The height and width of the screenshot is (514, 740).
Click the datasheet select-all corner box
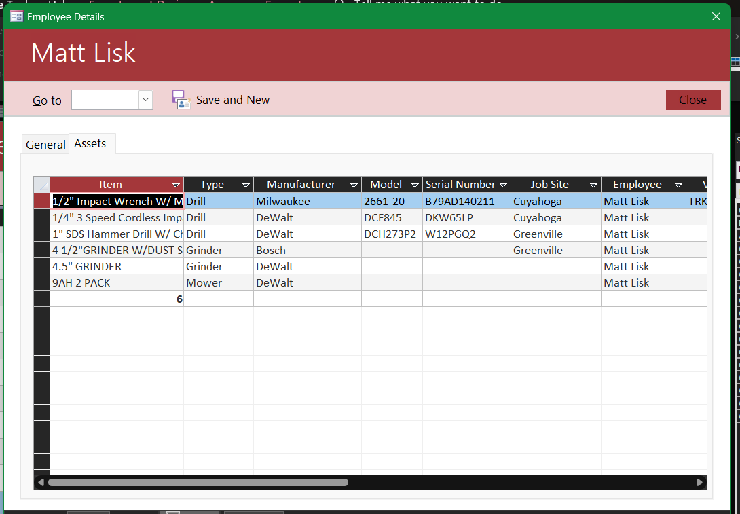(x=41, y=185)
